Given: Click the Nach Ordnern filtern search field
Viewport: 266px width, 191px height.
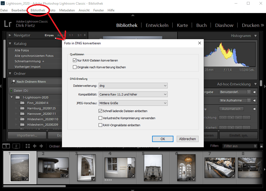Looking at the screenshot, I should (x=36, y=82).
